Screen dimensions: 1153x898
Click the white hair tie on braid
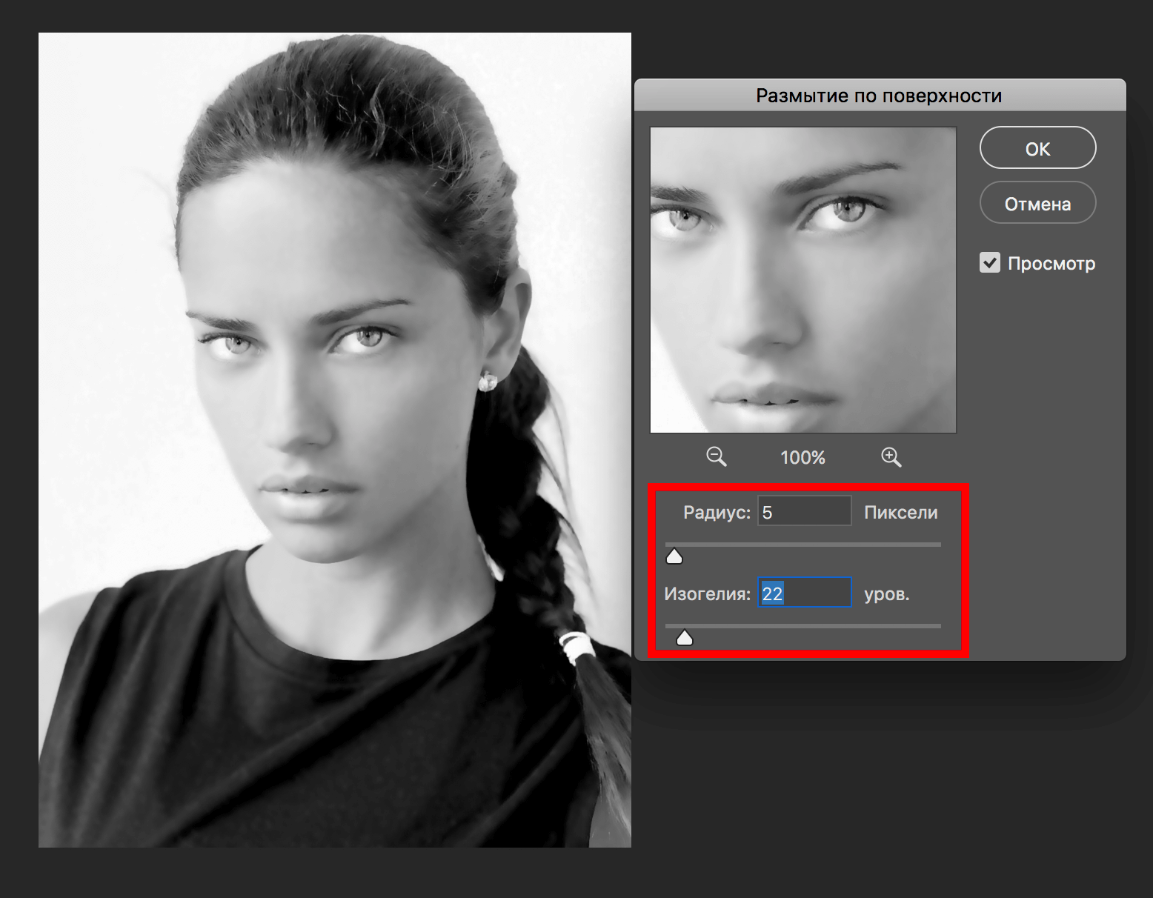click(574, 646)
